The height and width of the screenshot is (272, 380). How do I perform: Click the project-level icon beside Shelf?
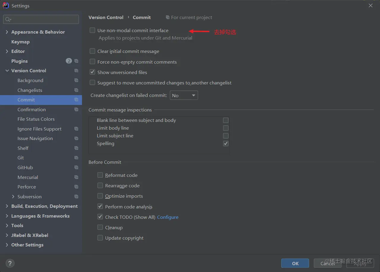pyautogui.click(x=76, y=148)
